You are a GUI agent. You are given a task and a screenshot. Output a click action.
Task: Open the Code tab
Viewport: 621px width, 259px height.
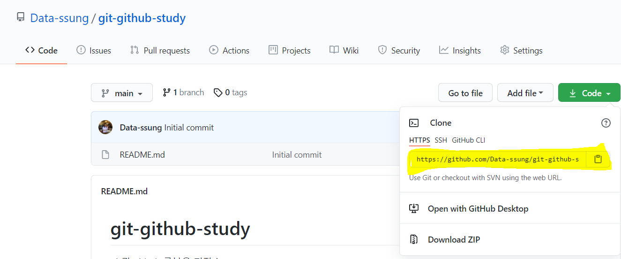(x=41, y=50)
